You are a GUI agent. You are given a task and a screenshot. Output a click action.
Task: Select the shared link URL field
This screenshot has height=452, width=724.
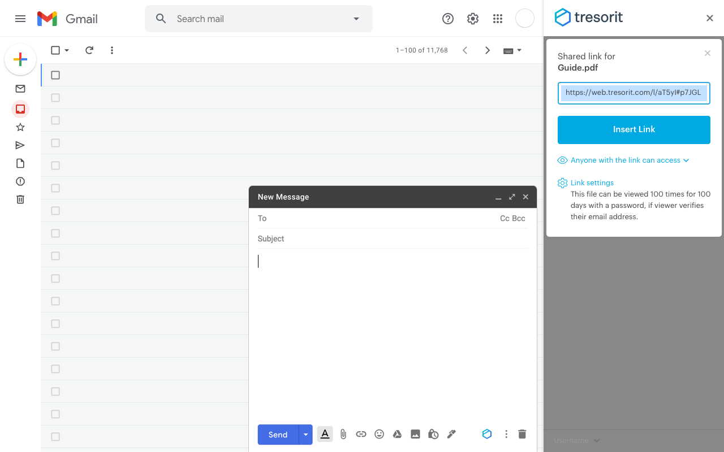633,93
